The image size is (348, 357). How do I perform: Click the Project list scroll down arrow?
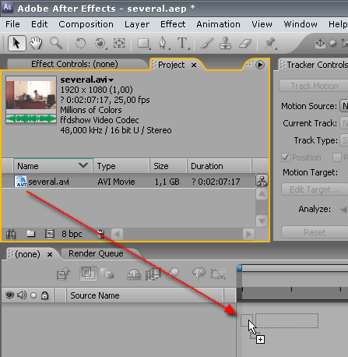click(262, 221)
